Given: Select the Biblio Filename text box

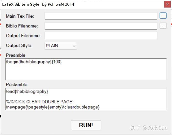Looking at the screenshot, I should point(101,26).
